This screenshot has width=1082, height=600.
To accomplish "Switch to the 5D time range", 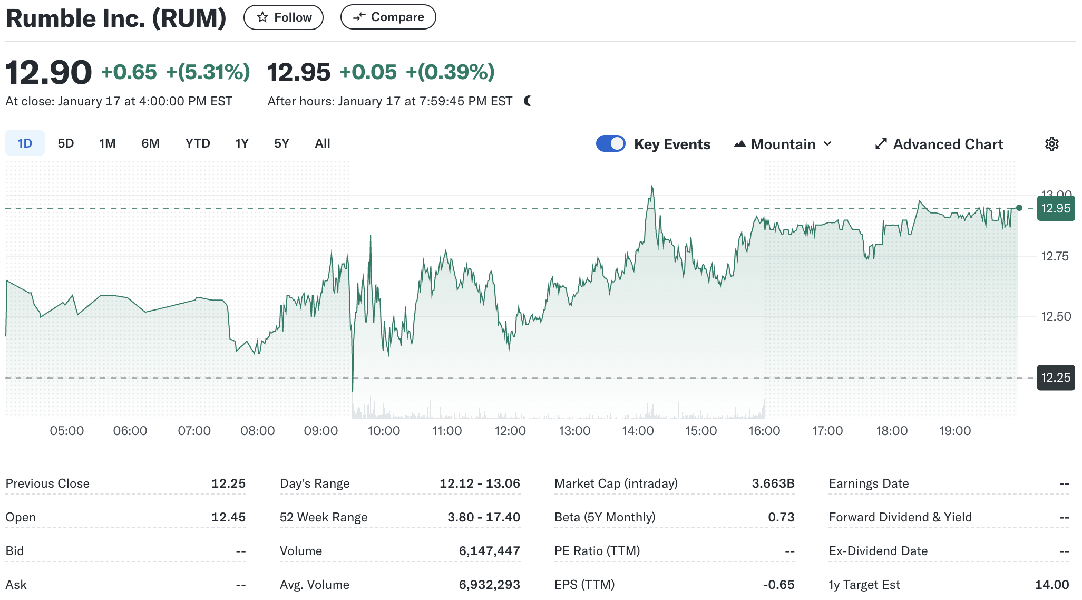I will click(x=66, y=143).
